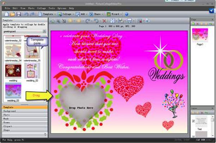The width and height of the screenshot is (216, 143).
Task: Switch to the Template panel tab
Action: click(x=25, y=107)
